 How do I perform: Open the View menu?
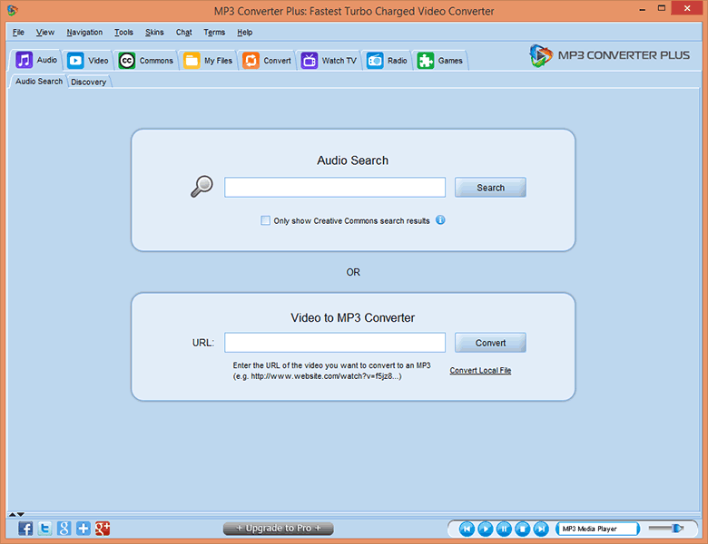point(45,33)
